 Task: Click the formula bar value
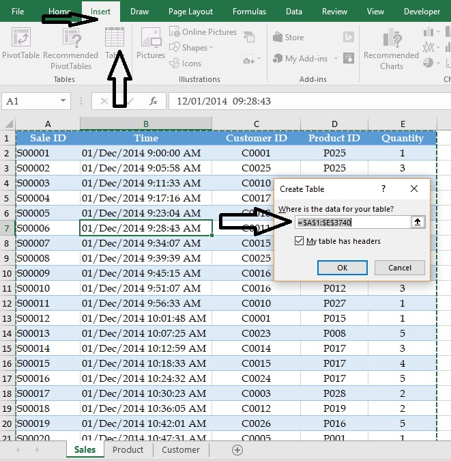point(224,101)
